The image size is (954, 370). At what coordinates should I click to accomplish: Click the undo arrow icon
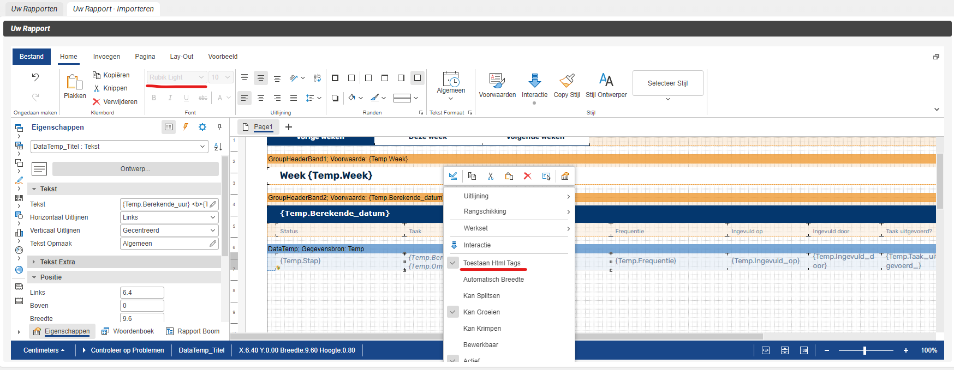(35, 77)
